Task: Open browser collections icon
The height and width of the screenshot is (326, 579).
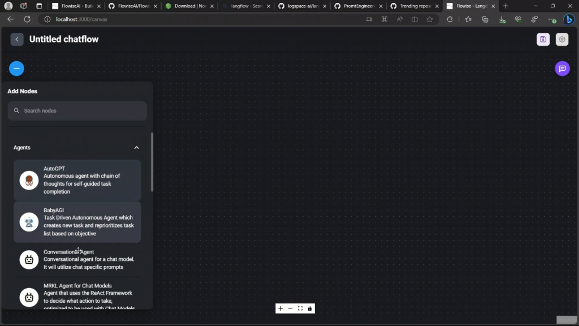Action: point(485,19)
